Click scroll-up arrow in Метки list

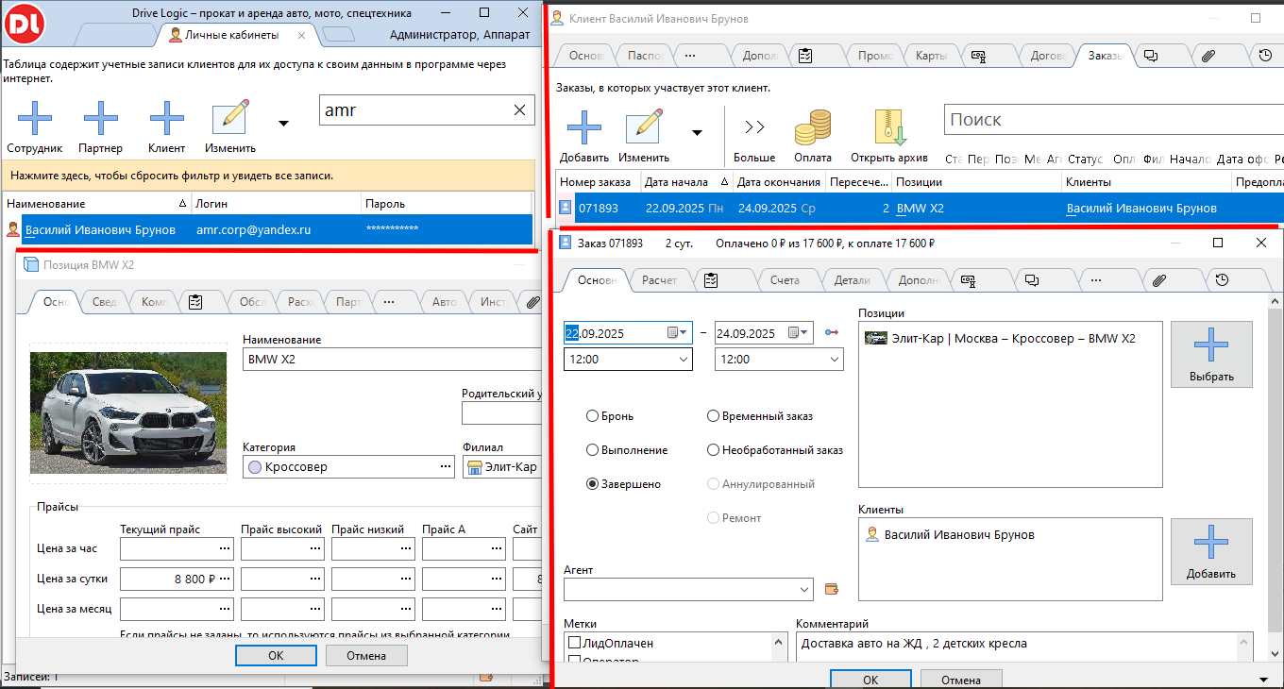779,643
